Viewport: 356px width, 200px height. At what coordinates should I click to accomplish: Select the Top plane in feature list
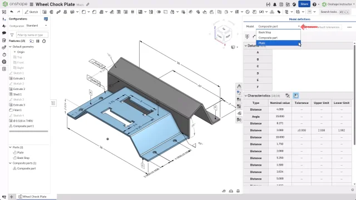pyautogui.click(x=19, y=57)
